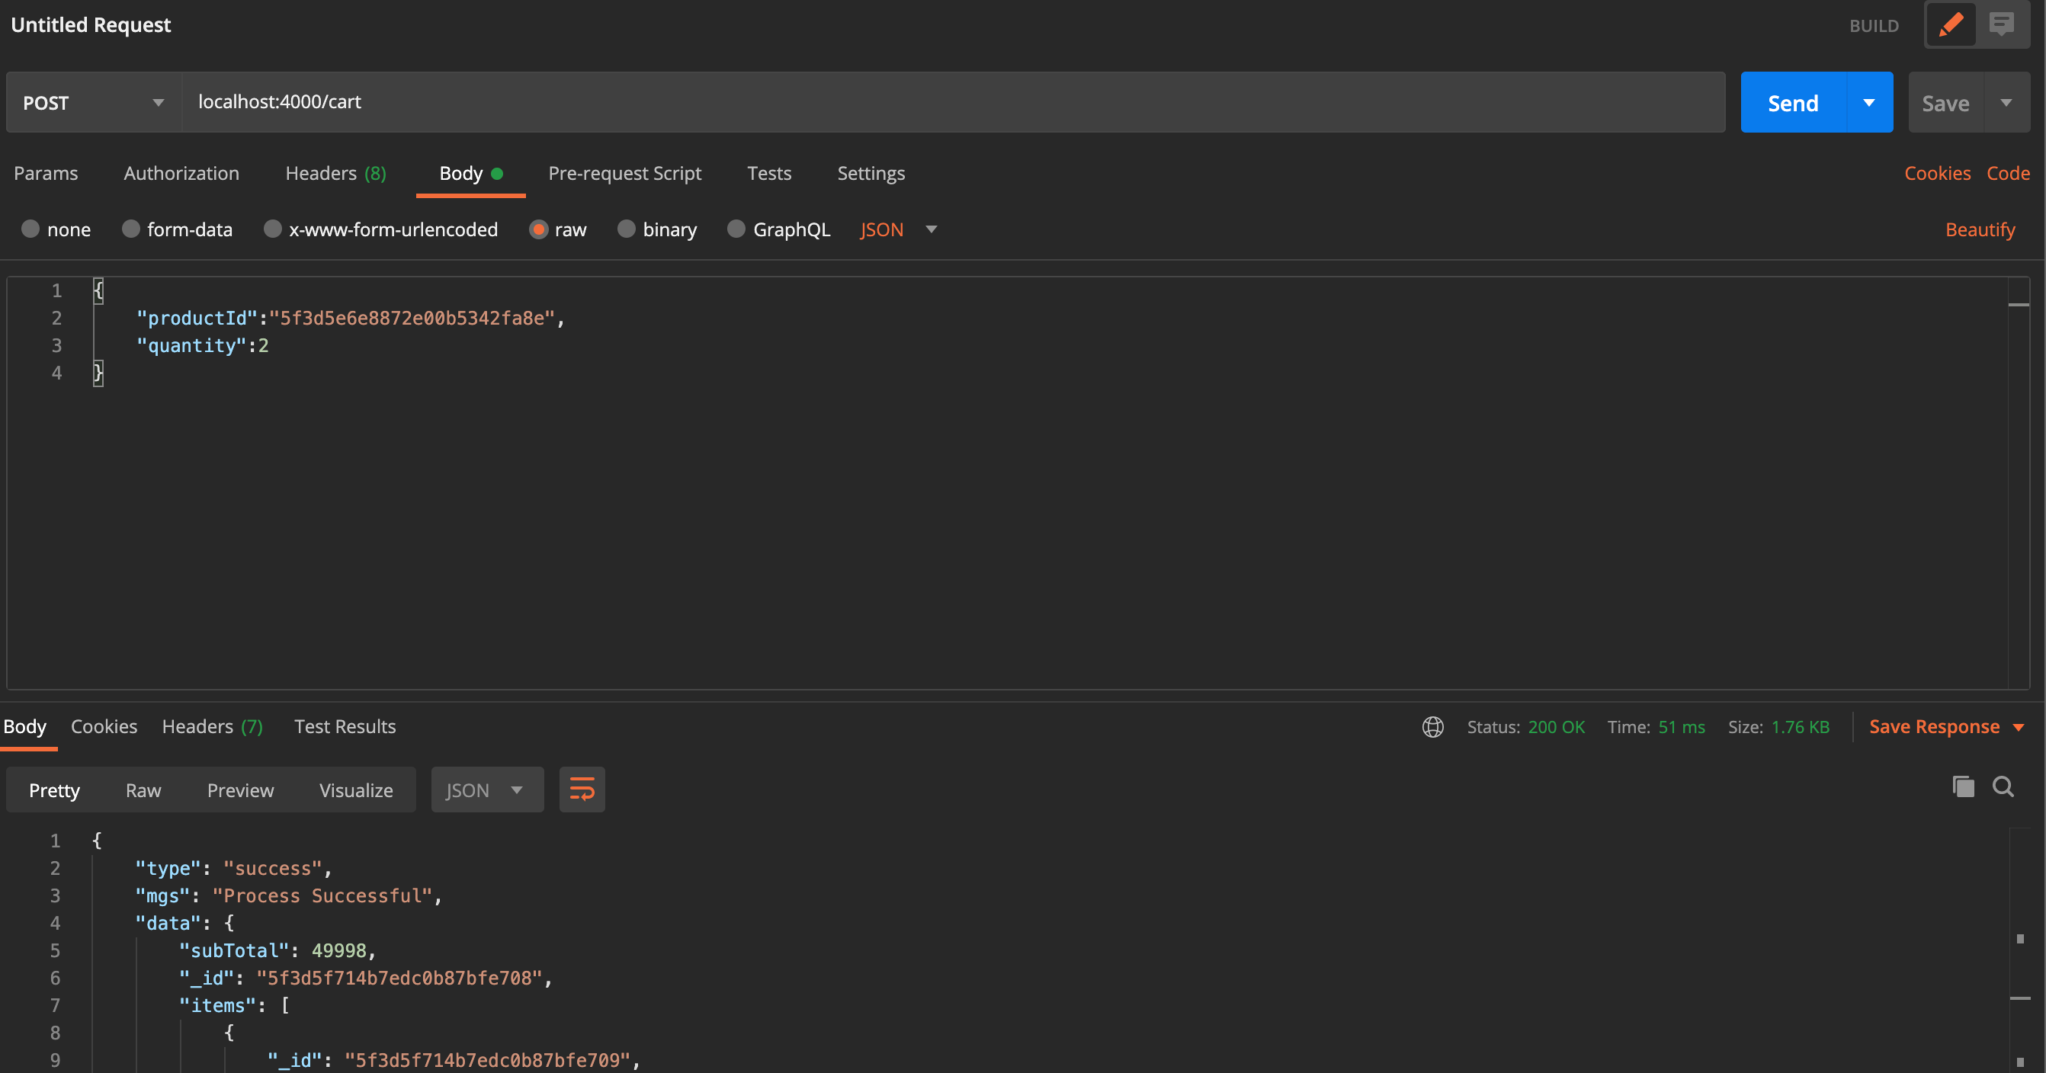2046x1073 pixels.
Task: Select the none body type radio
Action: click(30, 229)
